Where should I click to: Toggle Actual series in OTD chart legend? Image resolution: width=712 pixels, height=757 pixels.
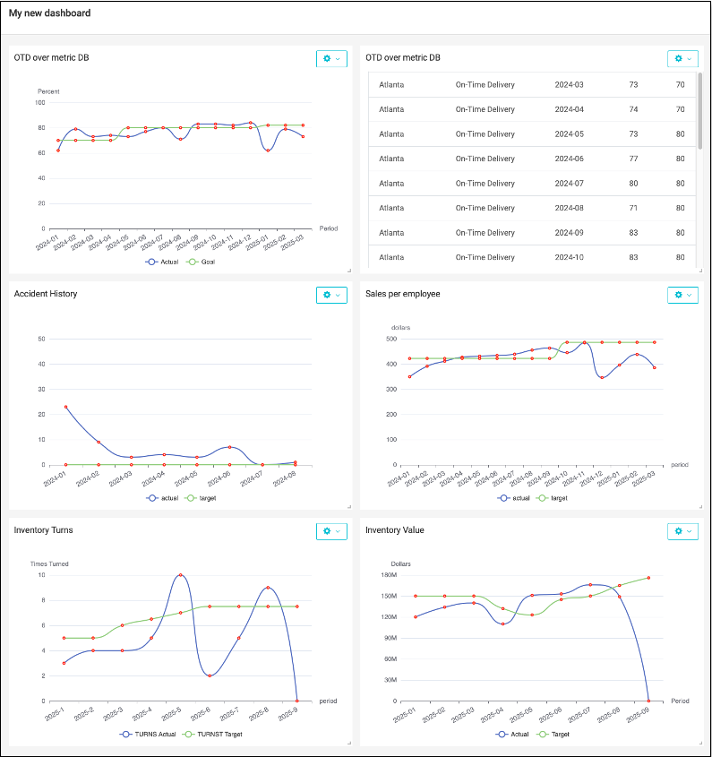click(163, 262)
